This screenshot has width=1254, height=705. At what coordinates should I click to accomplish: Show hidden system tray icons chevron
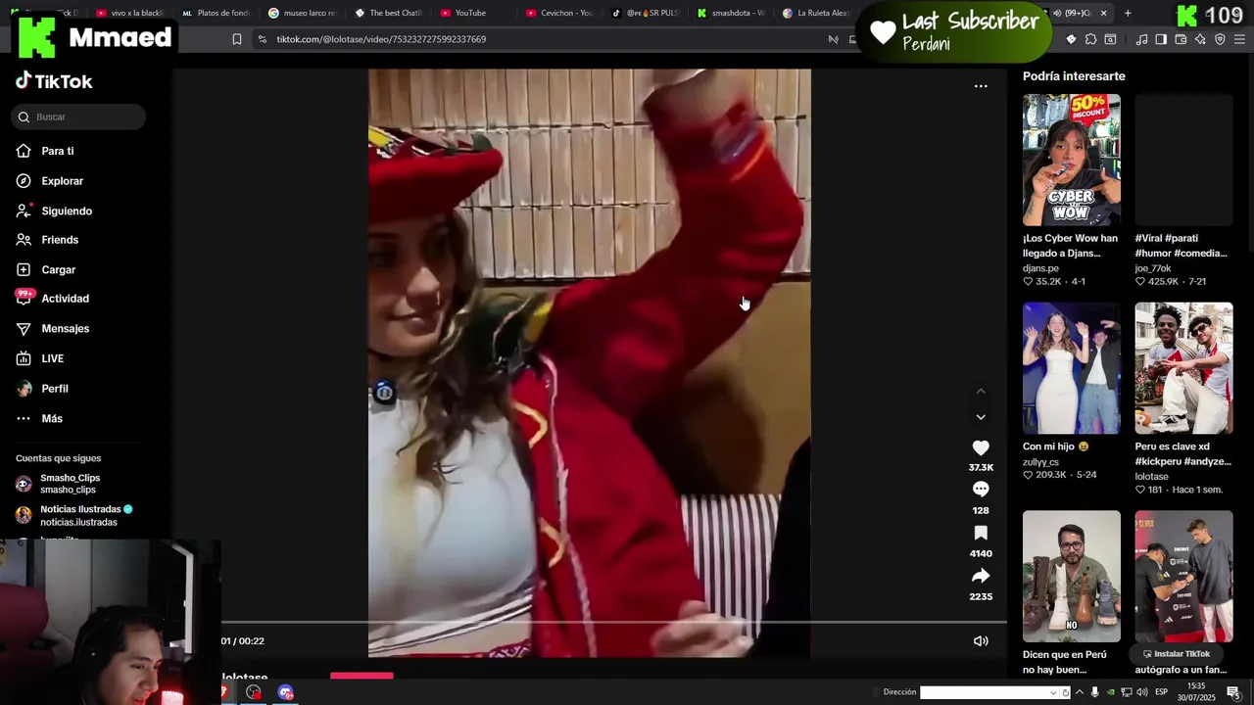pyautogui.click(x=1080, y=692)
